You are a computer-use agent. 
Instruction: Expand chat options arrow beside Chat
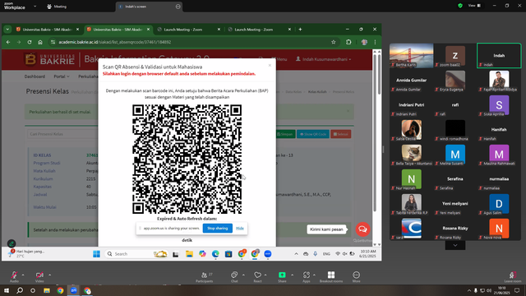[x=243, y=275]
